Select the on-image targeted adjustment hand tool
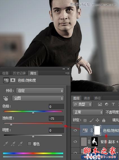This screenshot has width=119, height=160. [x=6, y=98]
